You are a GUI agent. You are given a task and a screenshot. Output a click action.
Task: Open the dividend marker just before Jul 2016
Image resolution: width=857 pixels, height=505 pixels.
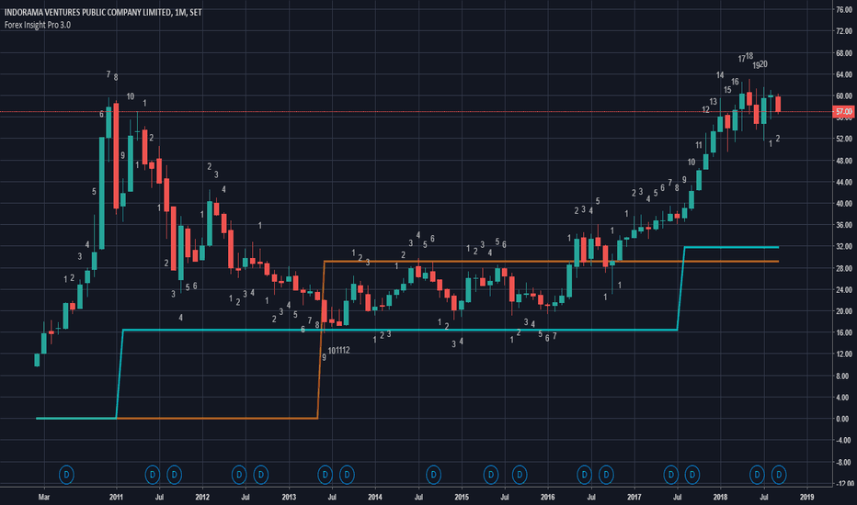point(584,475)
